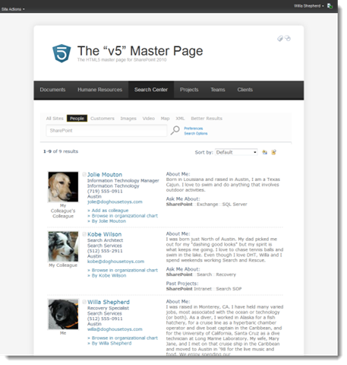Viewport: 347px width, 365px height.
Task: Click the magnifying glass search icon
Action: 175,130
